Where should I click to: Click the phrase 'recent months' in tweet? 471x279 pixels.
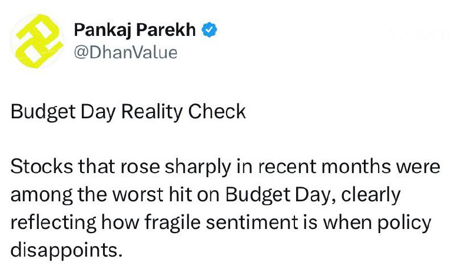click(x=325, y=167)
